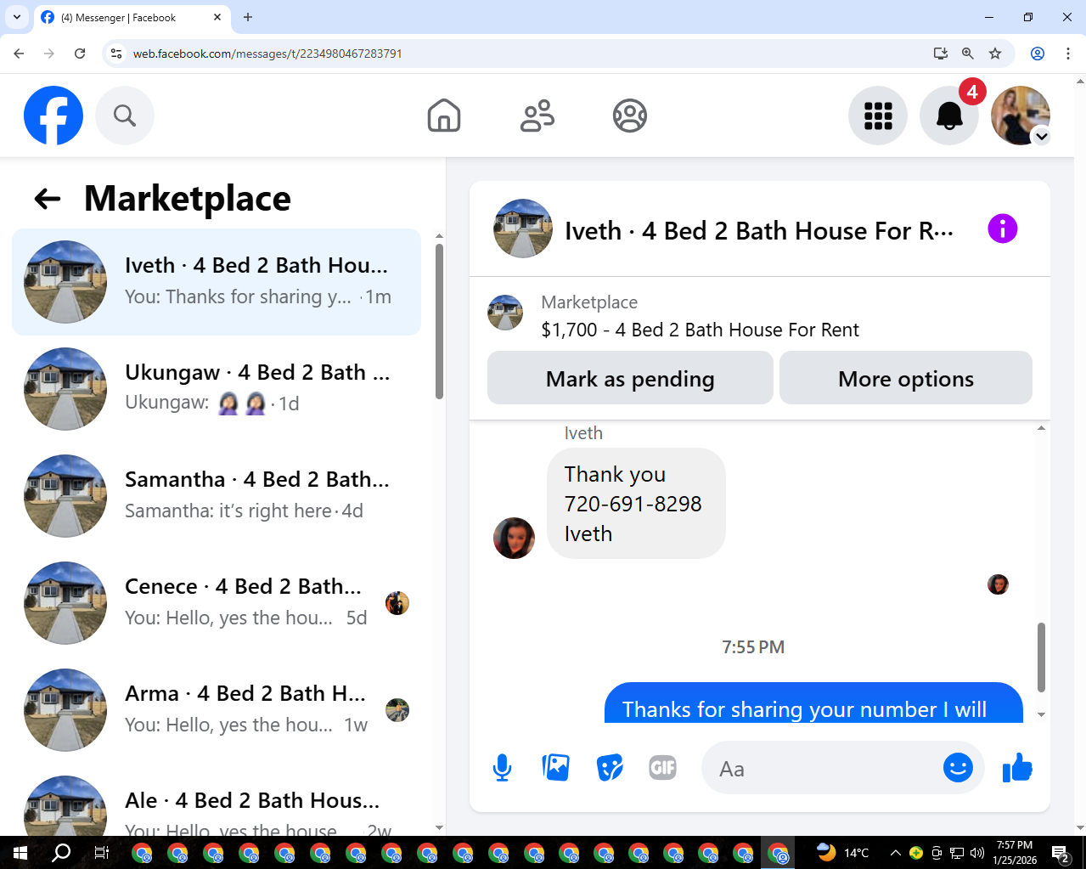Viewport: 1086px width, 869px height.
Task: Click the install app icon in address bar
Action: [940, 54]
